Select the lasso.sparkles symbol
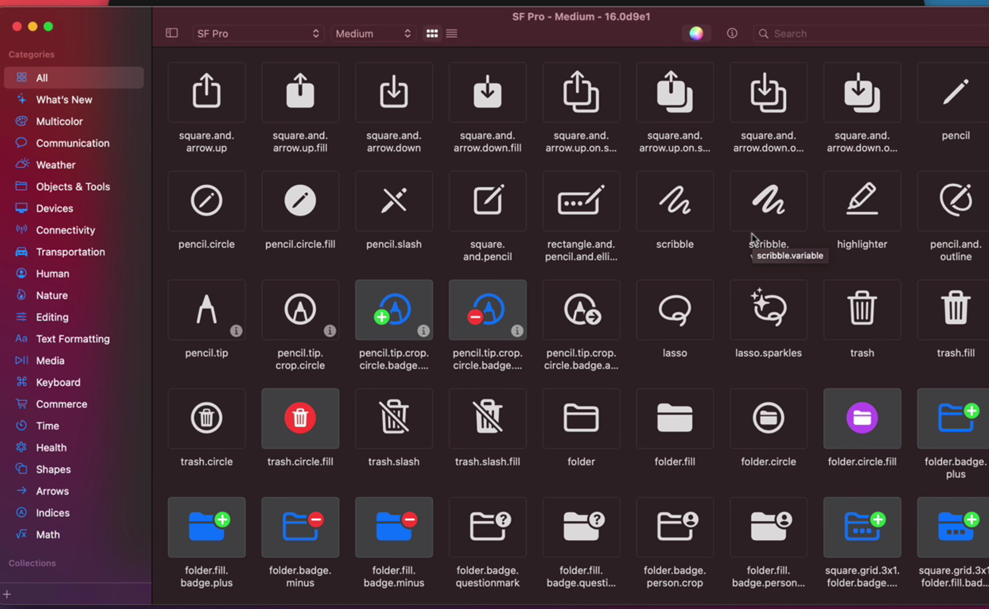Screen dimensions: 989x609 [x=768, y=310]
